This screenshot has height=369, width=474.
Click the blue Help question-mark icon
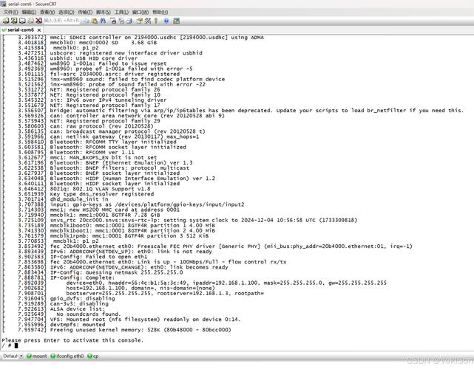(167, 21)
